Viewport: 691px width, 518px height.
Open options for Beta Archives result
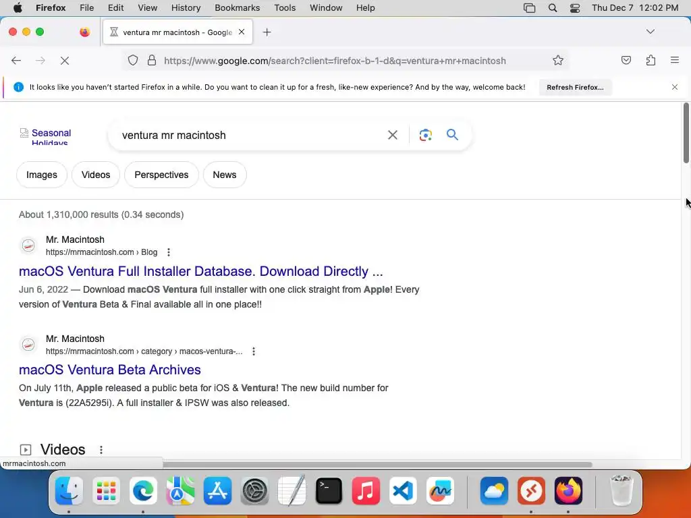tap(254, 351)
